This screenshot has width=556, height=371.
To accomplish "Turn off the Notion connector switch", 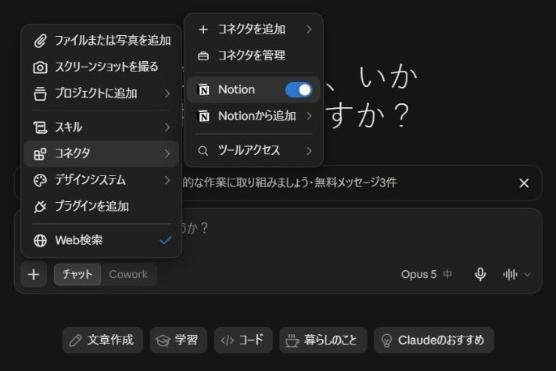I will pyautogui.click(x=299, y=90).
